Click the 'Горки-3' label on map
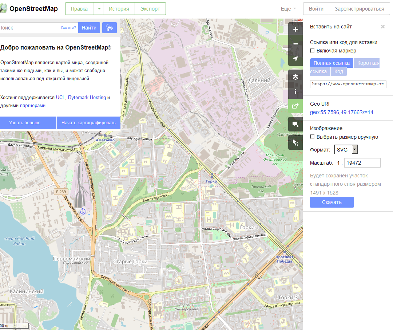 (288, 297)
